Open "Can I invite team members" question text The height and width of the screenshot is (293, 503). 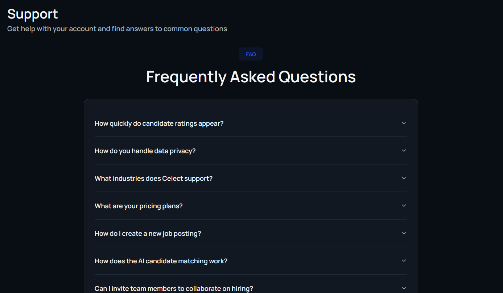click(x=174, y=289)
